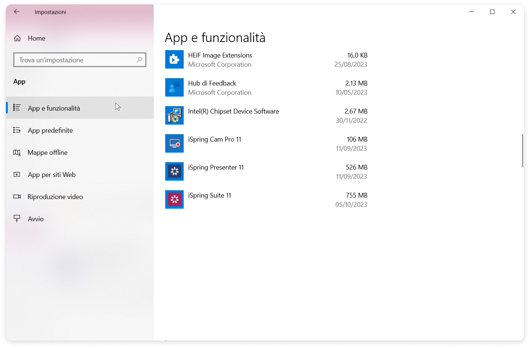Open 'App predefinite' settings
Image resolution: width=530 pixels, height=348 pixels.
click(x=80, y=130)
